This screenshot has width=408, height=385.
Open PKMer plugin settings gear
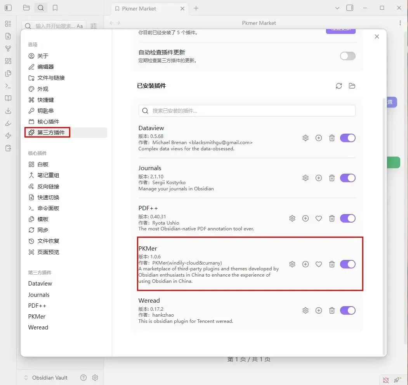coord(292,264)
